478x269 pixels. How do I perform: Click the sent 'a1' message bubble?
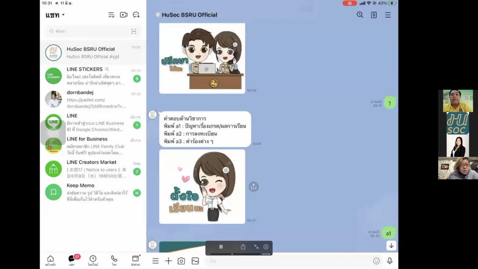[x=389, y=234]
